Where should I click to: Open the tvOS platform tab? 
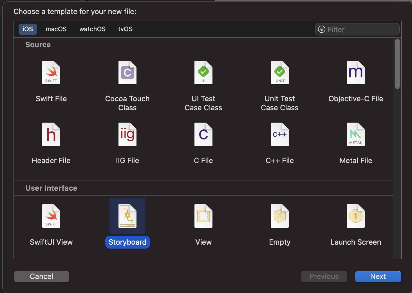pos(125,29)
